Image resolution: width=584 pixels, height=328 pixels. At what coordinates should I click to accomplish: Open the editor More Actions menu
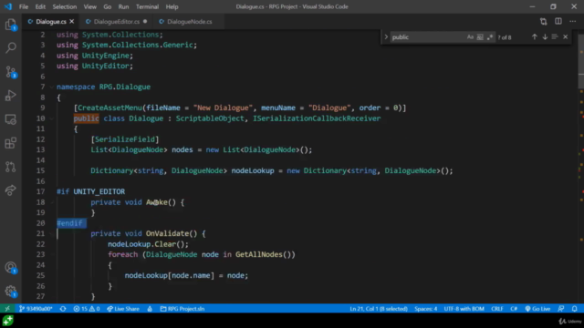tap(572, 22)
